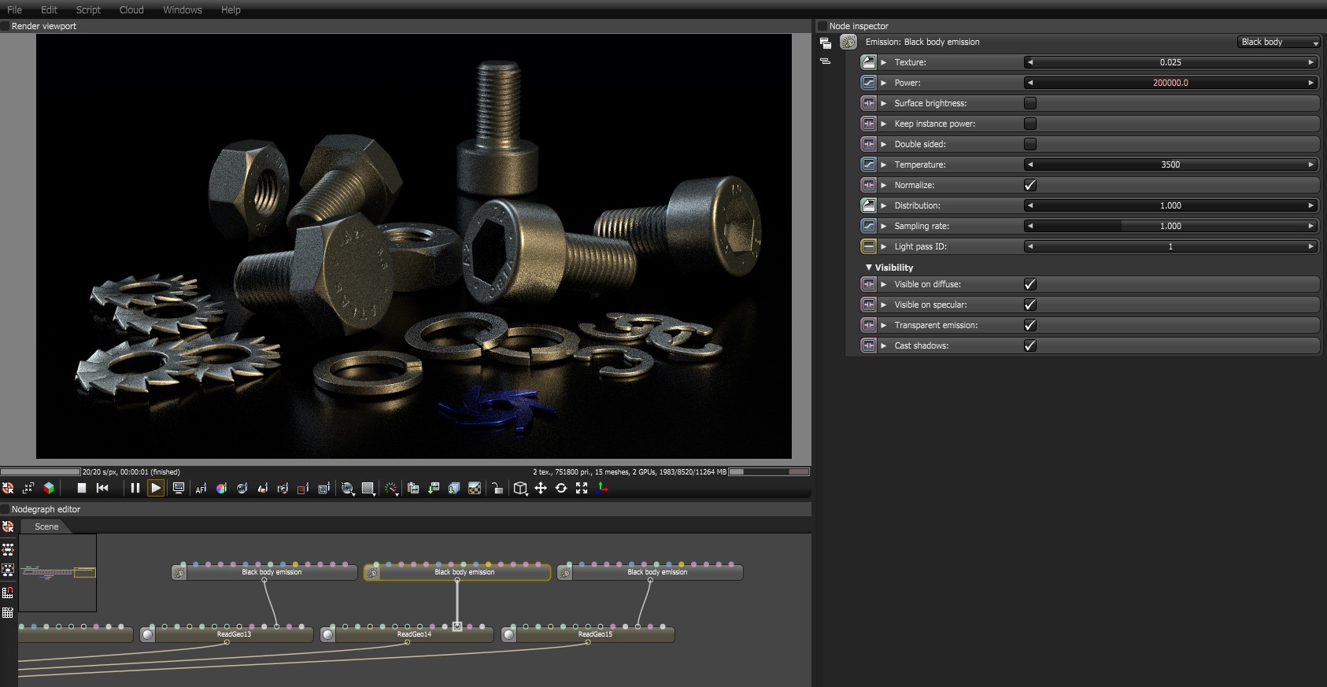Open the cube view presets dropdown
Screen dimensions: 1327x687
point(520,489)
